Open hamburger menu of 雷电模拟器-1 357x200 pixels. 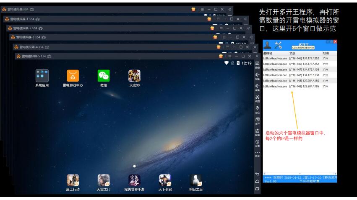click(x=218, y=19)
